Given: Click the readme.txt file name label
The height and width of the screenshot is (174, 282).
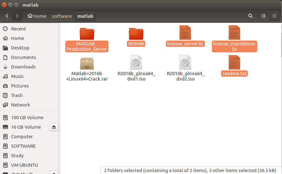Looking at the screenshot, I should pyautogui.click(x=234, y=74).
